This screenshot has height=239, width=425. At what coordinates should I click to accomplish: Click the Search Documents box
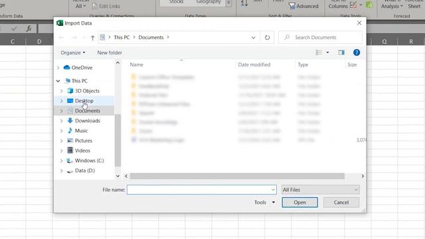click(320, 37)
